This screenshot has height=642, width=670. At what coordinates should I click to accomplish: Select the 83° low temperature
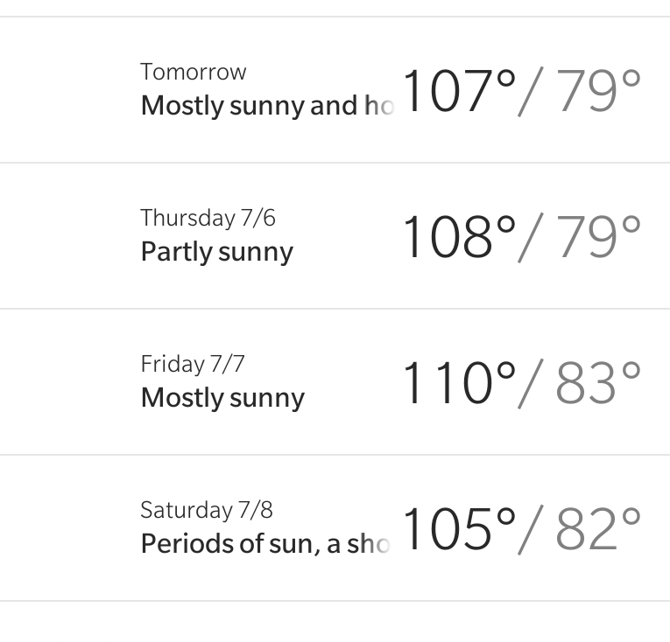pyautogui.click(x=599, y=383)
